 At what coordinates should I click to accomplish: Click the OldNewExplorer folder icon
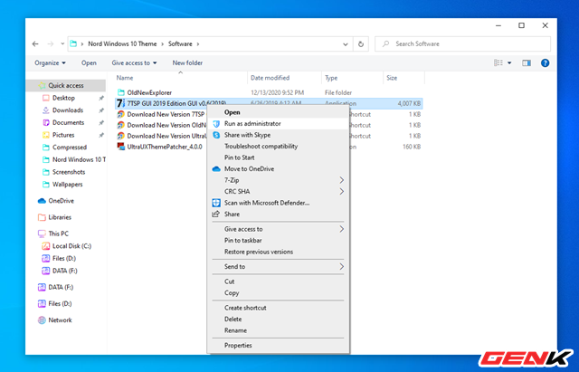[120, 92]
